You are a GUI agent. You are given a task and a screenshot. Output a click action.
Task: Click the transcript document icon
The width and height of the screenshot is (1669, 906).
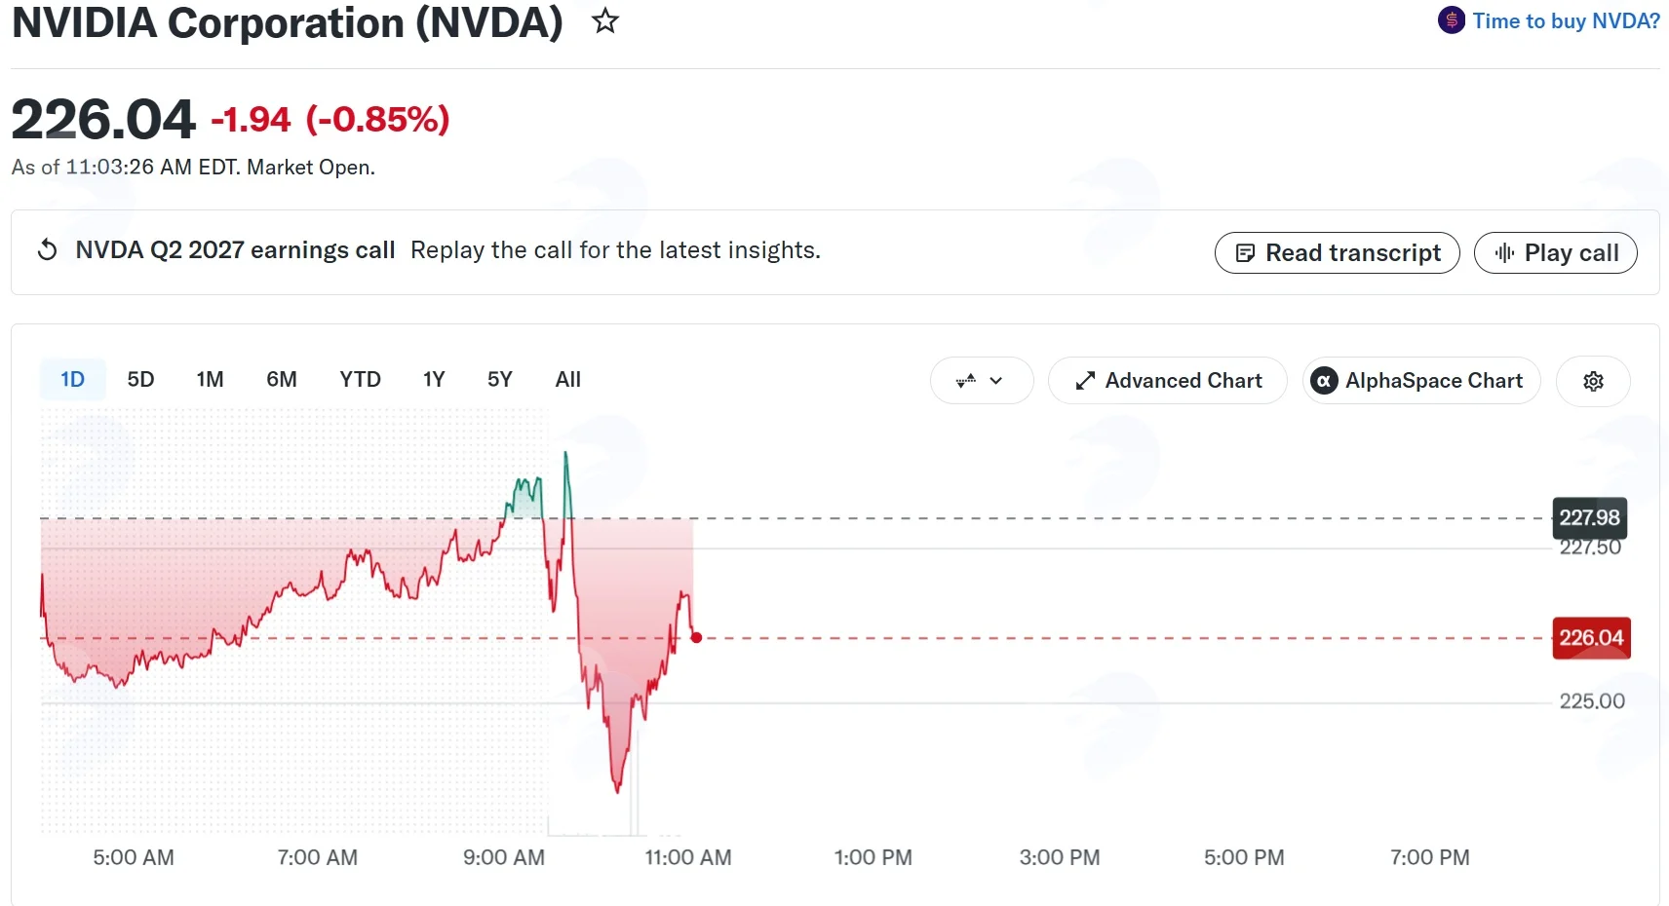click(x=1245, y=253)
